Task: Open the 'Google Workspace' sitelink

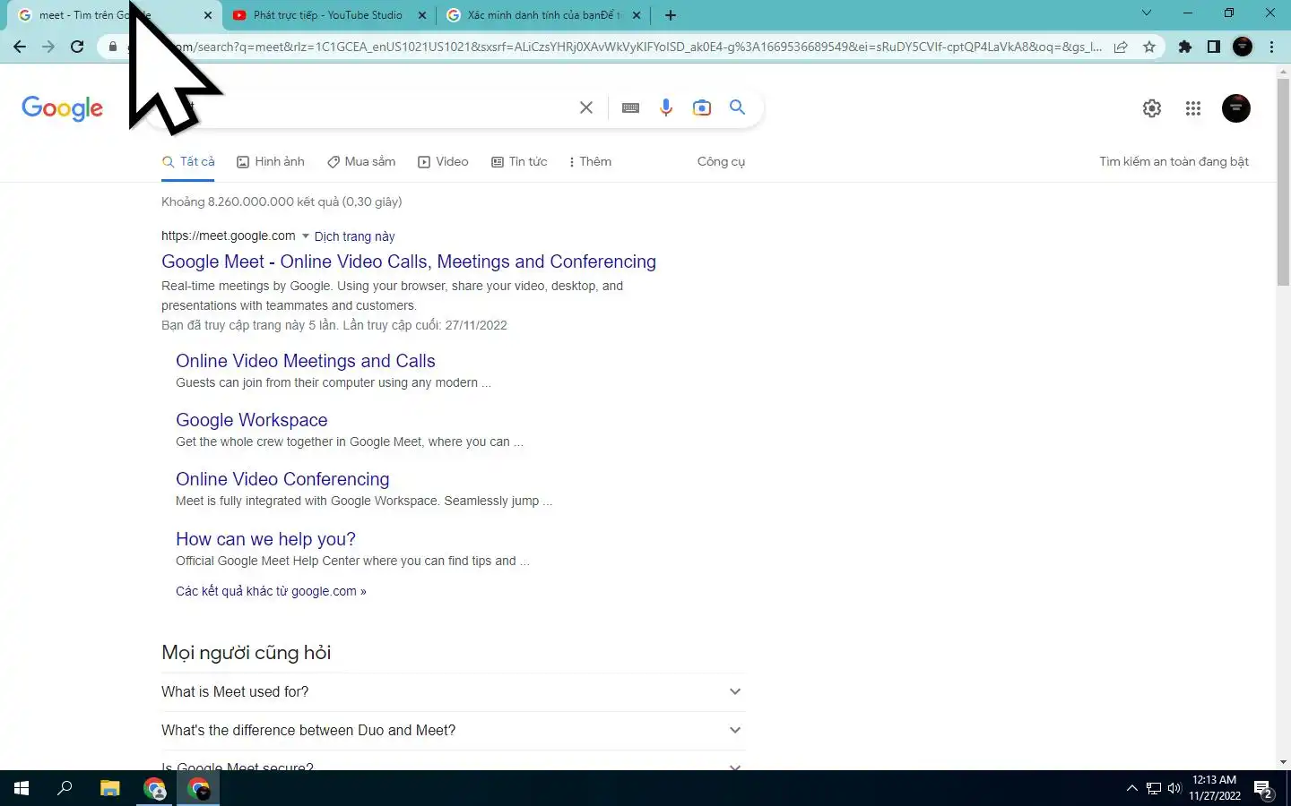Action: pos(252,420)
